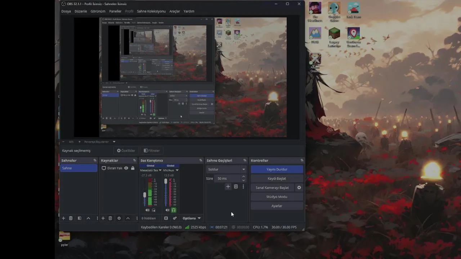Viewport: 461px width, 259px height.
Task: Toggle Masaüstü Ses headphone monitoring icon
Action: [x=153, y=210]
